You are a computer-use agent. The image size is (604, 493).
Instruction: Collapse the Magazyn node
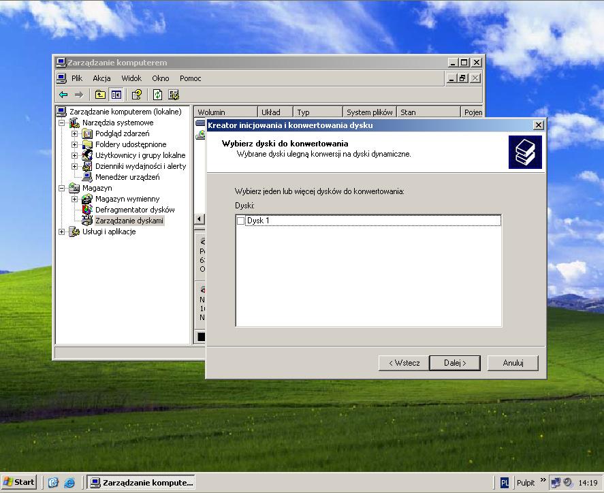point(62,188)
